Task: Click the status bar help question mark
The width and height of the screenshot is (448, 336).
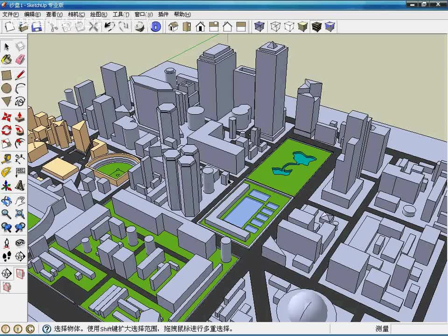Action: click(x=47, y=329)
